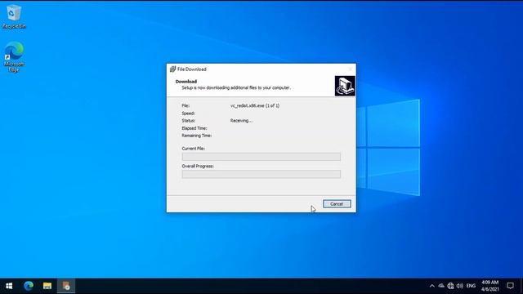Open the clock showing 4:09 AM
The image size is (523, 294).
pyautogui.click(x=490, y=286)
